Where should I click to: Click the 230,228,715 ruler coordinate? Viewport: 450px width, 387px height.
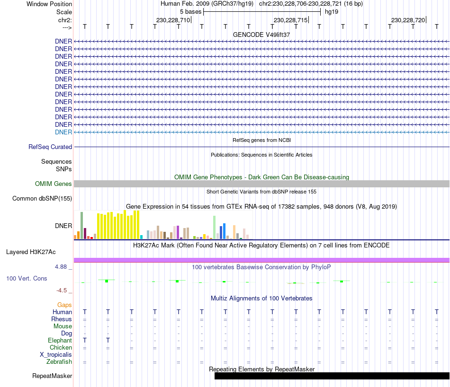click(x=290, y=20)
